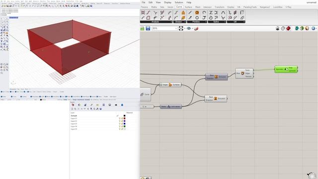
Task: Change the Layer 01 red color swatch
Action: (125, 118)
